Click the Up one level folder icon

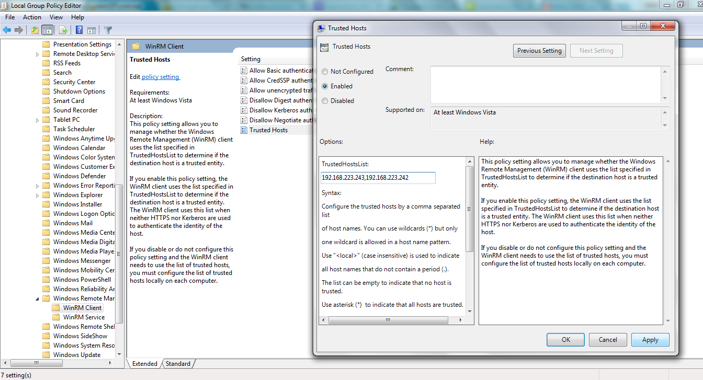tap(35, 30)
